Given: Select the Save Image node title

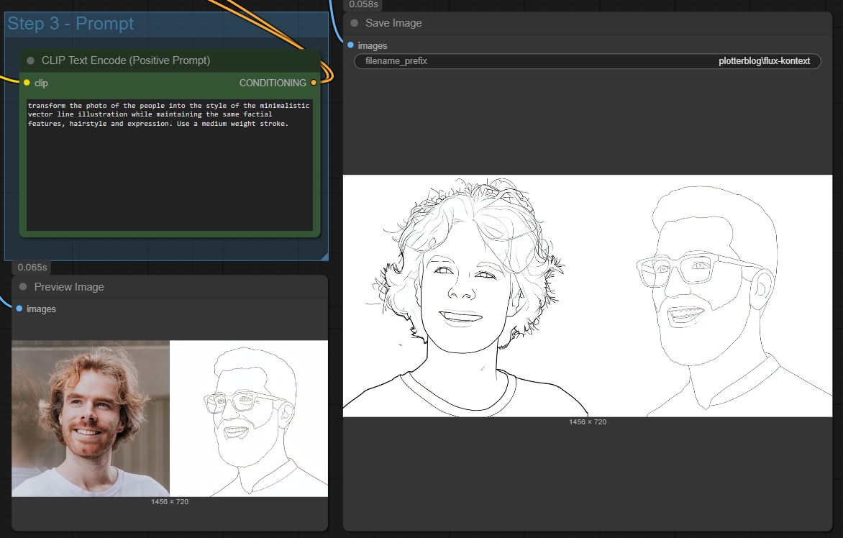Looking at the screenshot, I should click(x=393, y=23).
